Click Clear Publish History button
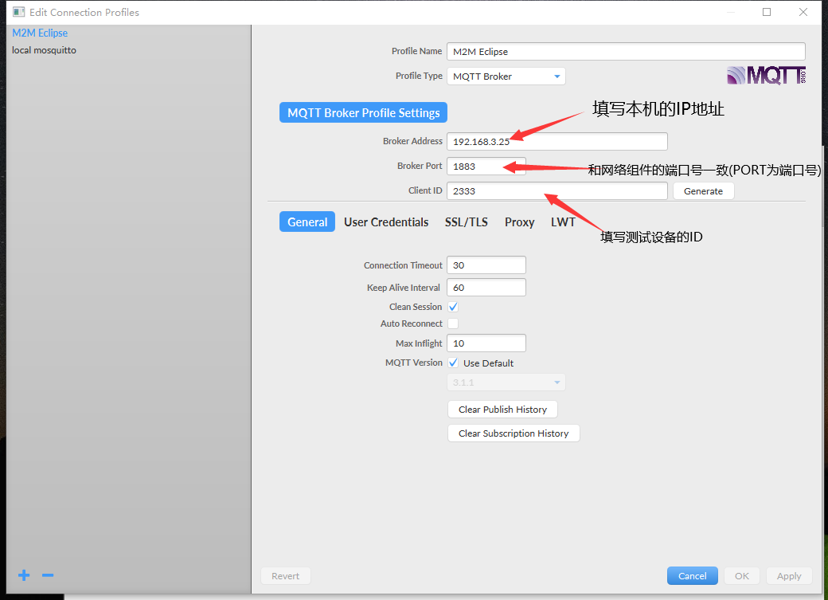This screenshot has width=828, height=600. pyautogui.click(x=502, y=410)
